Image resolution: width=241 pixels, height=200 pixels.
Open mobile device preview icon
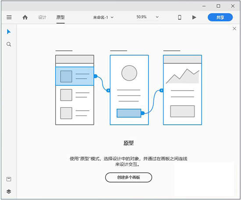click(180, 17)
